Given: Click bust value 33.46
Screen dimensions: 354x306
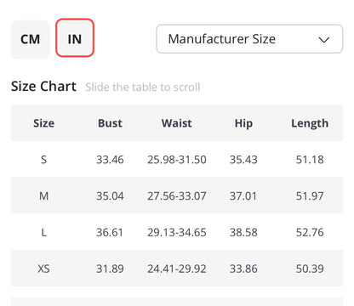Looking at the screenshot, I should 110,160.
